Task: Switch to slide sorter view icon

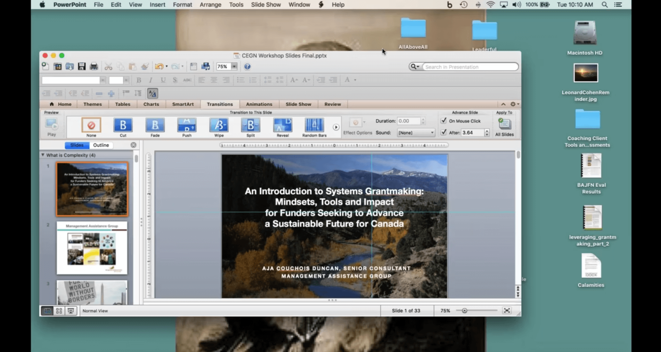Action: (x=59, y=311)
